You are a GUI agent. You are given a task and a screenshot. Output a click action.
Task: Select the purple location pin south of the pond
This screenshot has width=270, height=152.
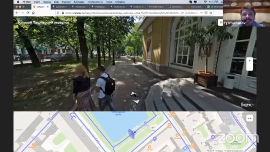coord(155,139)
